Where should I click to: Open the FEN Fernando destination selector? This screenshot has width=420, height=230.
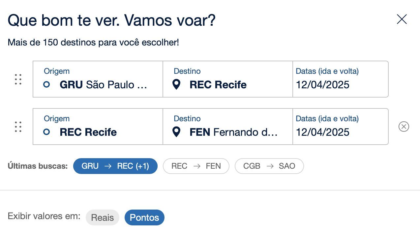(228, 127)
